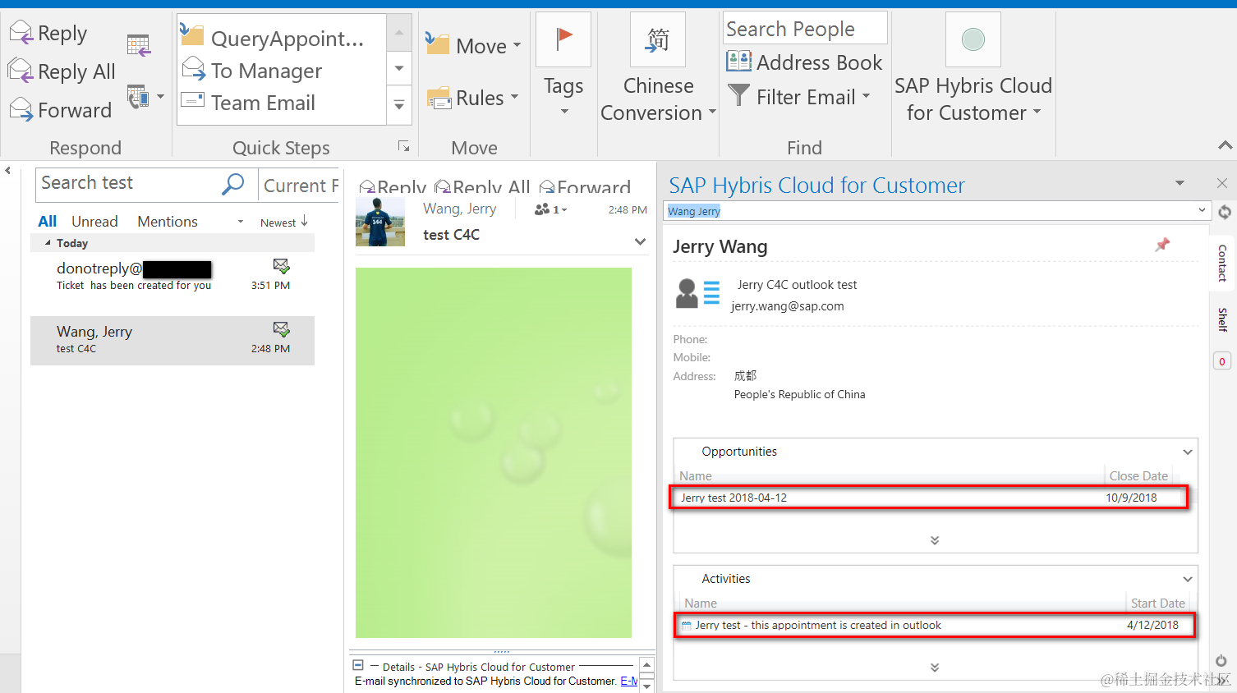Open the Move dropdown
Viewport: 1237px width, 693px height.
474,45
